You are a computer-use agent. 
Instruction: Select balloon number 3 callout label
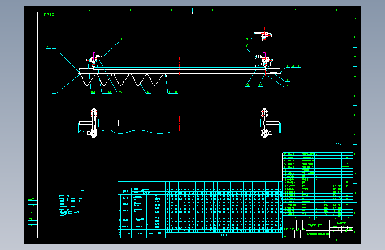pos(298,66)
